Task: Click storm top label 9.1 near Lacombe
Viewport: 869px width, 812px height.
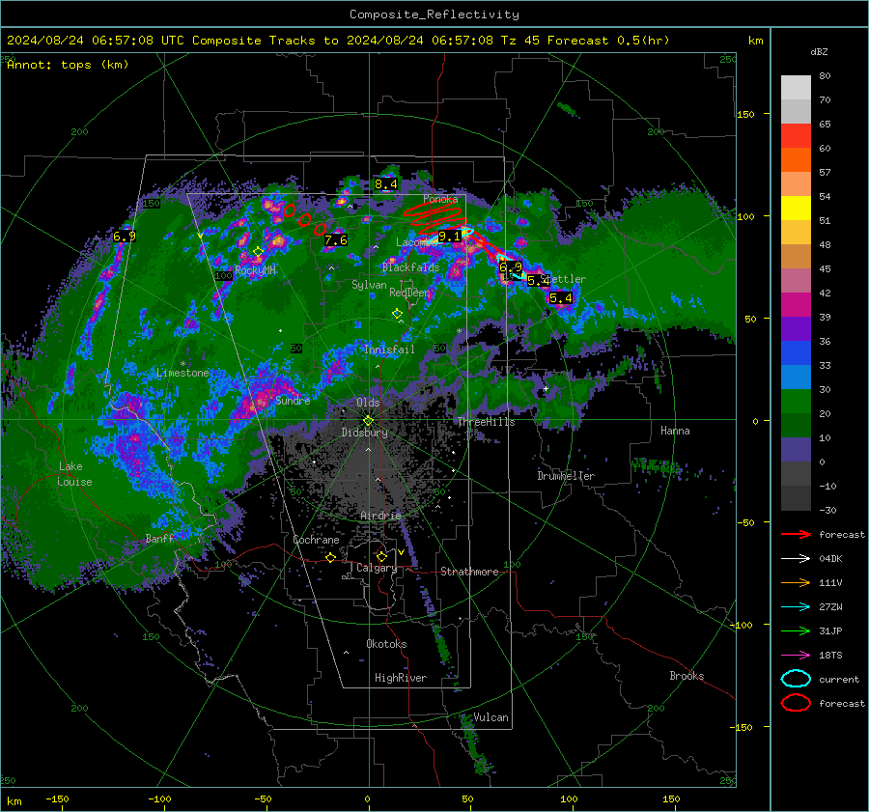Action: (x=449, y=237)
